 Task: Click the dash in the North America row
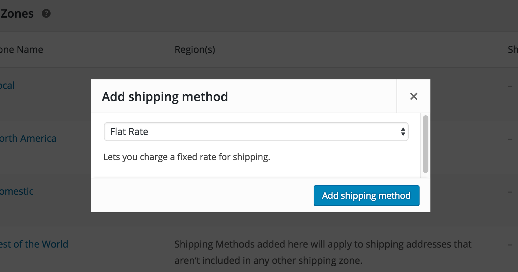510,139
